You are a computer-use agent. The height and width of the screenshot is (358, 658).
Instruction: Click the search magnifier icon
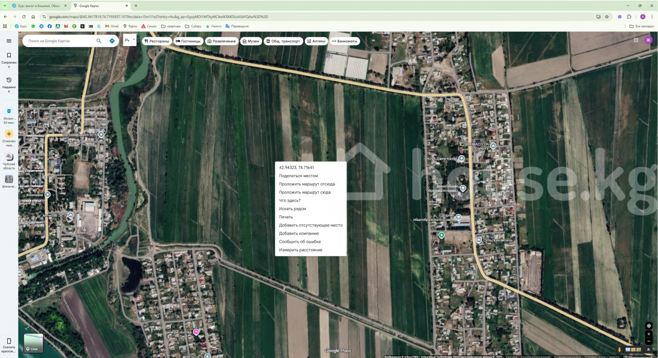[x=99, y=41]
